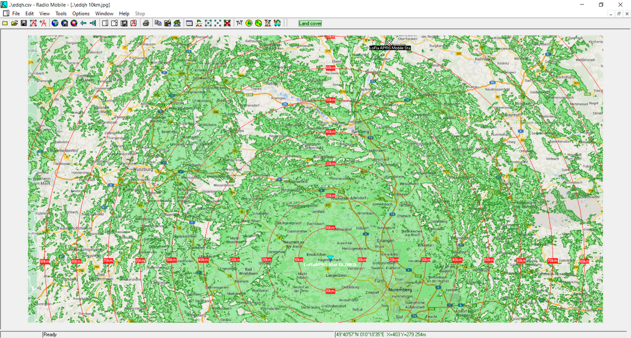
Task: Save picture with page floppy icon
Action: tap(124, 23)
